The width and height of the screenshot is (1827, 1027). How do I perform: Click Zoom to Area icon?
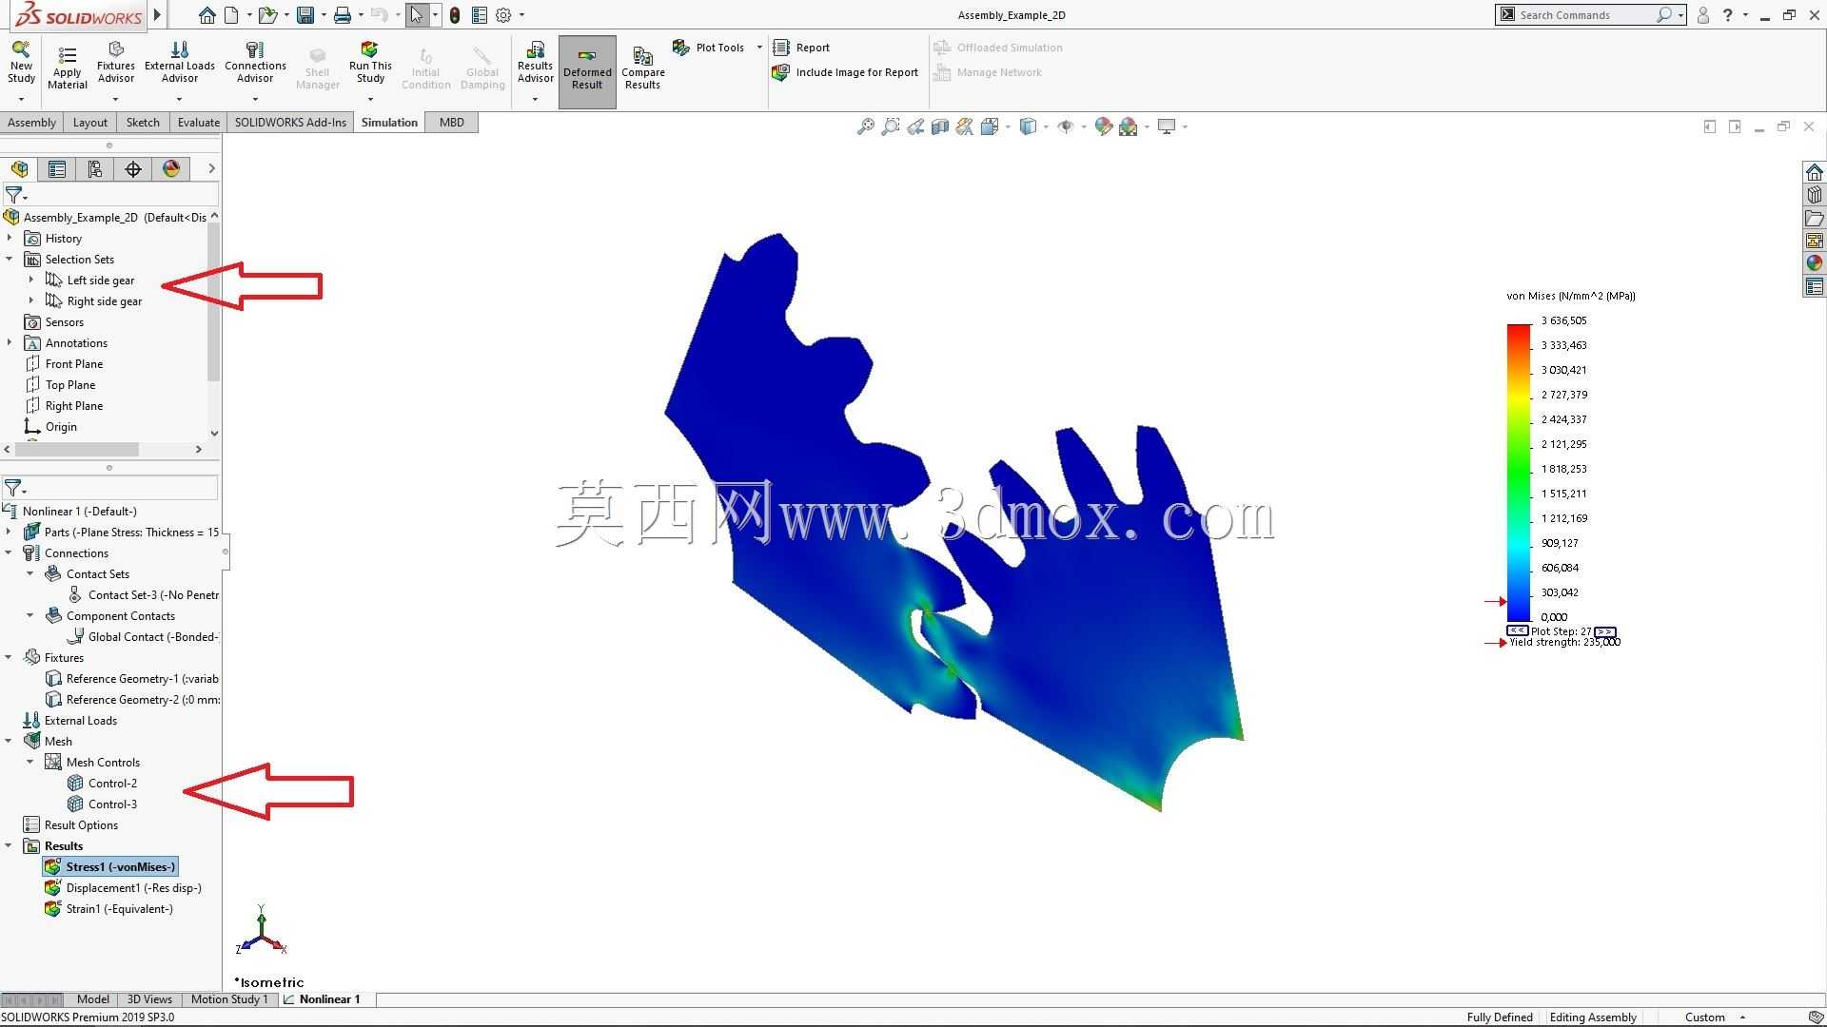(890, 126)
